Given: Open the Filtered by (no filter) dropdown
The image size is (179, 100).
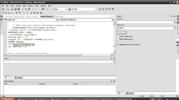Looking at the screenshot, I should coord(175,28).
